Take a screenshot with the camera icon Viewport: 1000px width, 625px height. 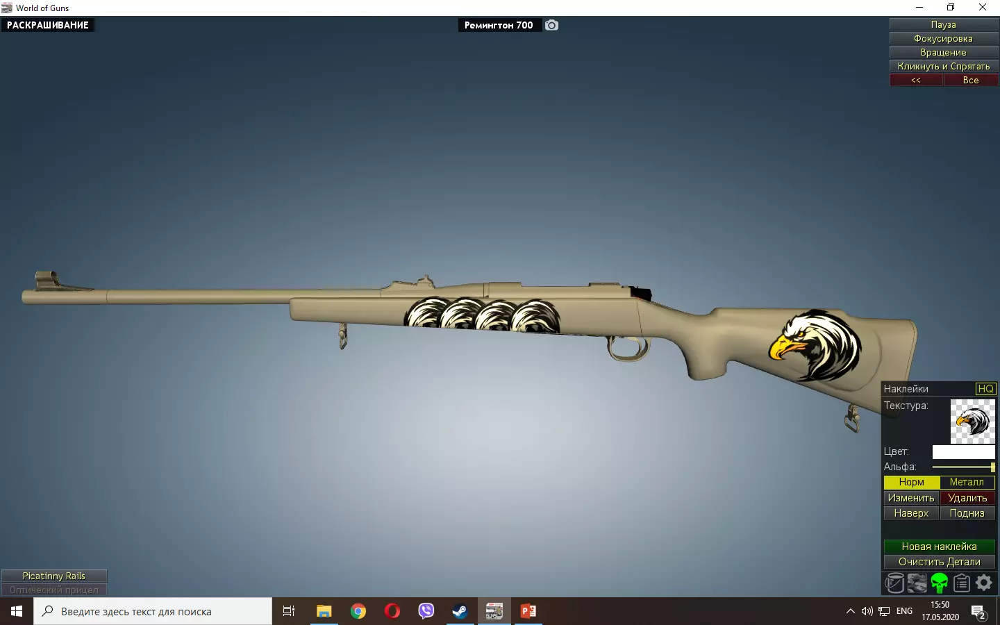tap(551, 25)
